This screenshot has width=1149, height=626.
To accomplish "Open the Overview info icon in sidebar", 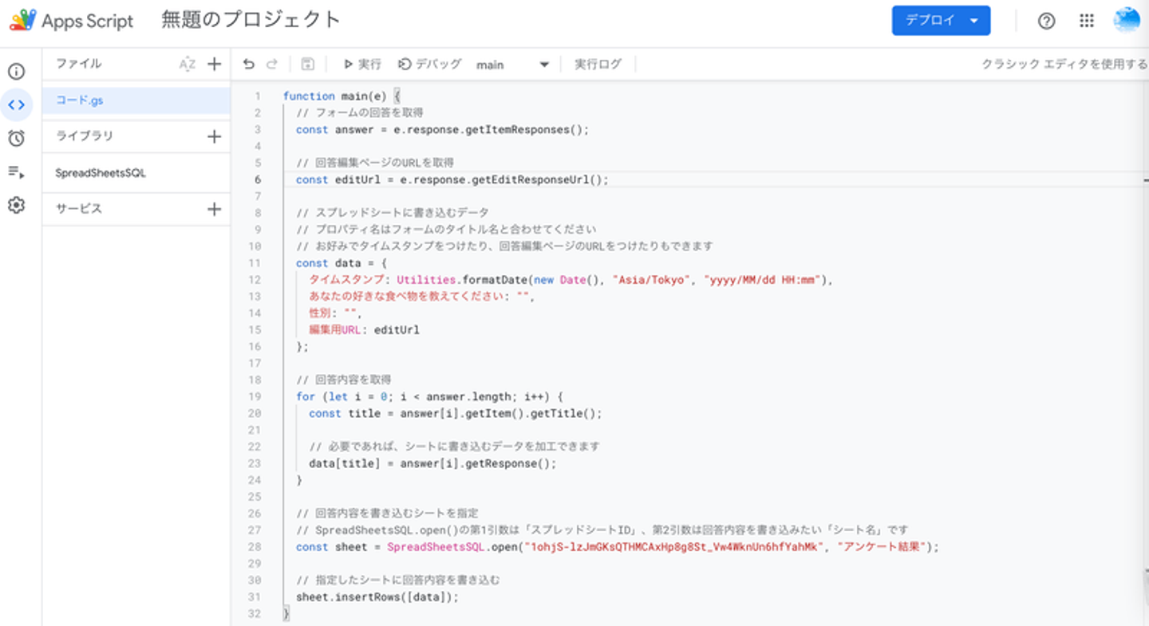I will pos(16,71).
